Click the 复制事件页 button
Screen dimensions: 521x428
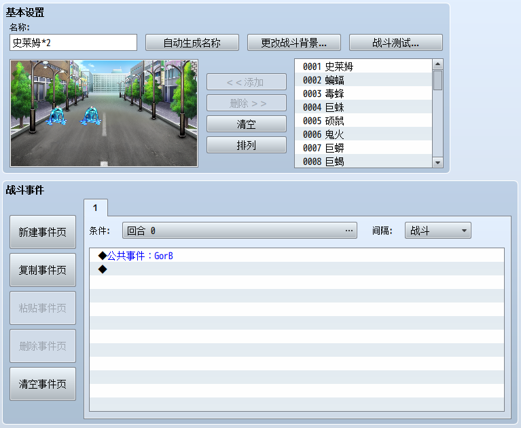(x=43, y=270)
